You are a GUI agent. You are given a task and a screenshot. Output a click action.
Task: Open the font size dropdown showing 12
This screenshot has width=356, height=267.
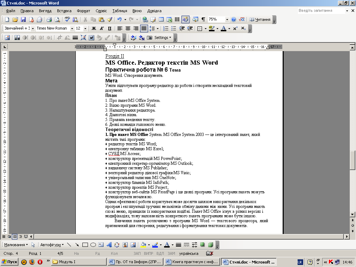[86, 29]
